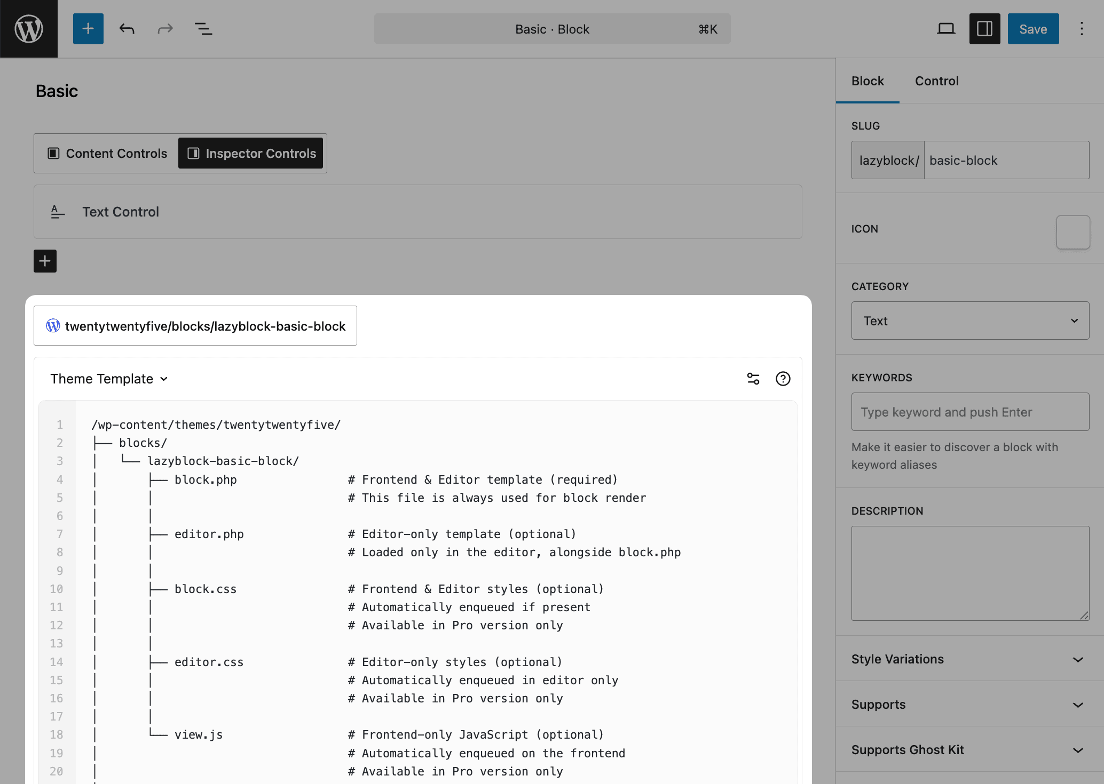1104x784 pixels.
Task: Click the desktop preview icon
Action: [x=946, y=28]
